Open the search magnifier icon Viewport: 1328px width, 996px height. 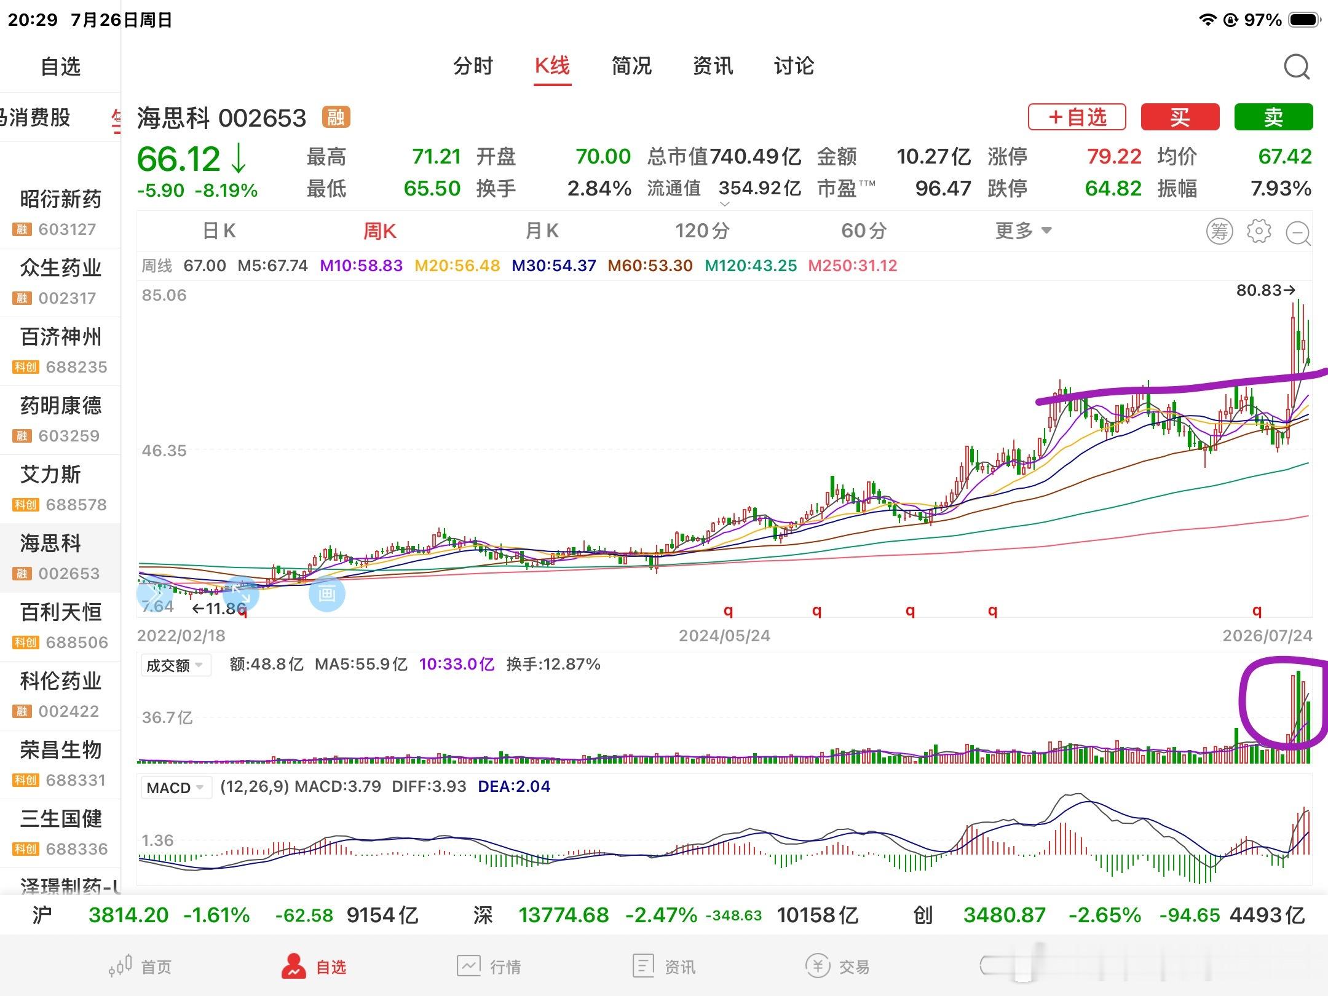coord(1297,67)
